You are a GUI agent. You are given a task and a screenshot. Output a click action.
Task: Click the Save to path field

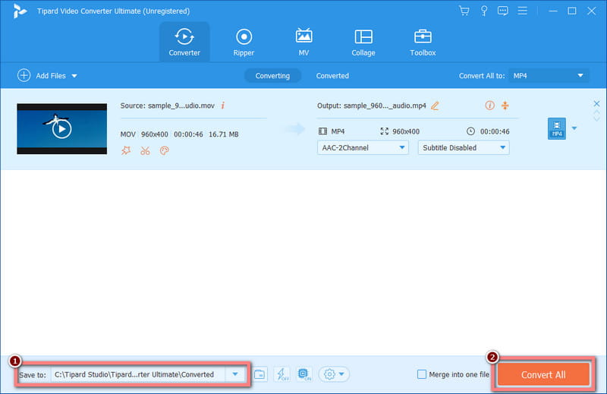[139, 374]
